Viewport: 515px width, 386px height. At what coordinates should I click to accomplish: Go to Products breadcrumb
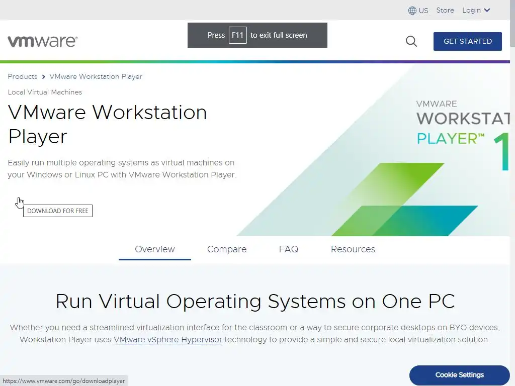click(x=22, y=76)
